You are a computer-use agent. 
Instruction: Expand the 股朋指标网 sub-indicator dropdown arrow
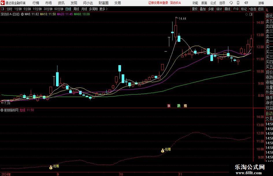tap(2, 110)
